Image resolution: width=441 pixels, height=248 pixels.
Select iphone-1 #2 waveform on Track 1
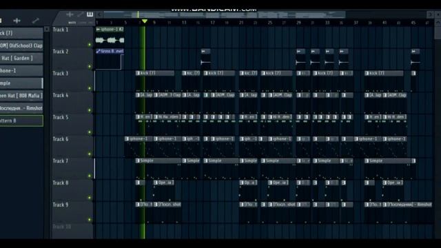pyautogui.click(x=110, y=40)
